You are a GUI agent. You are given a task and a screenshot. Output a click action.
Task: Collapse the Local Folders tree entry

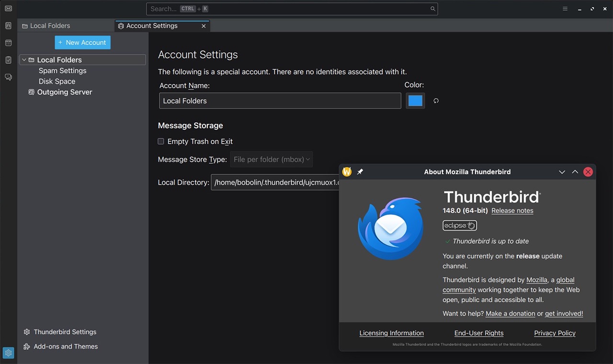pos(24,59)
